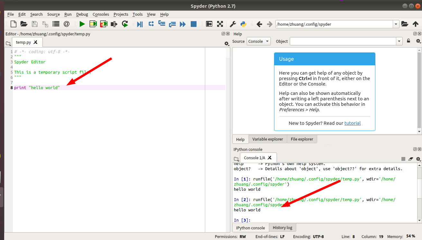The width and height of the screenshot is (422, 240).
Task: Open Preferences wrench icon
Action: coord(233,24)
